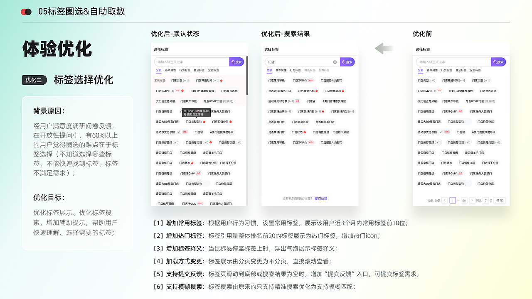Select 门店状态 tag in 优化后-默认状态 panel
Viewport: 532px width, 299px height.
tap(186, 163)
